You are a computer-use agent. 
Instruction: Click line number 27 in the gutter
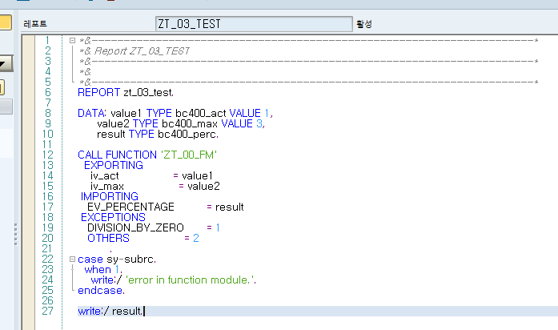click(x=48, y=311)
